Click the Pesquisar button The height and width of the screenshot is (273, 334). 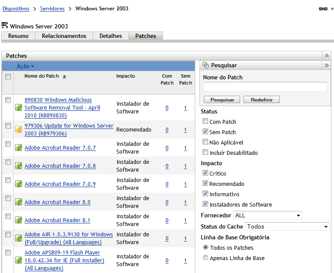tap(222, 100)
